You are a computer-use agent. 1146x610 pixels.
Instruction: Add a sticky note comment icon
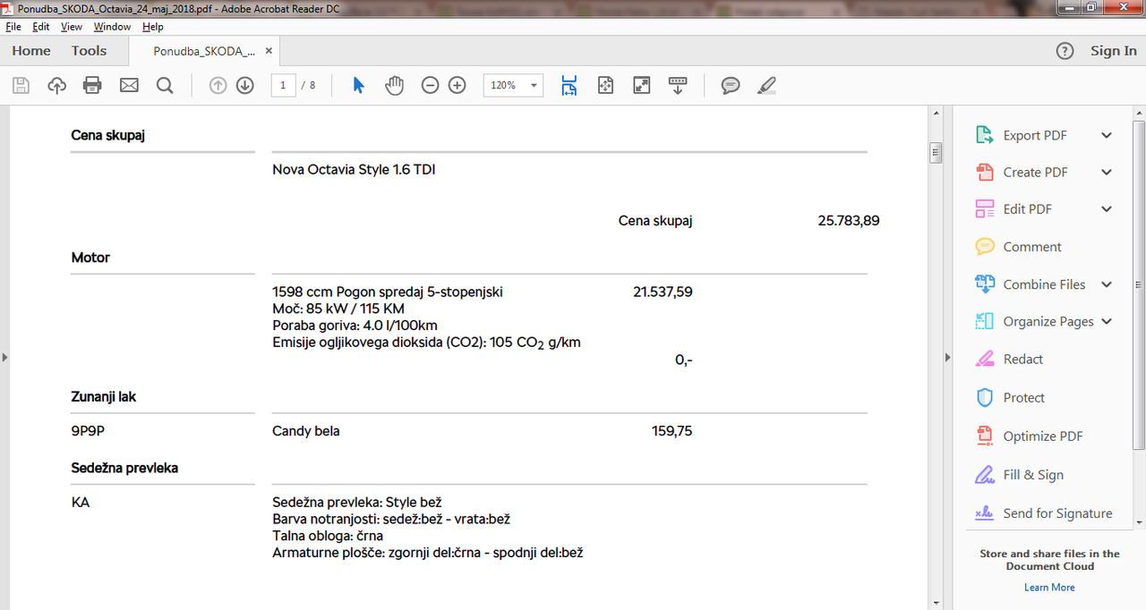(x=731, y=86)
